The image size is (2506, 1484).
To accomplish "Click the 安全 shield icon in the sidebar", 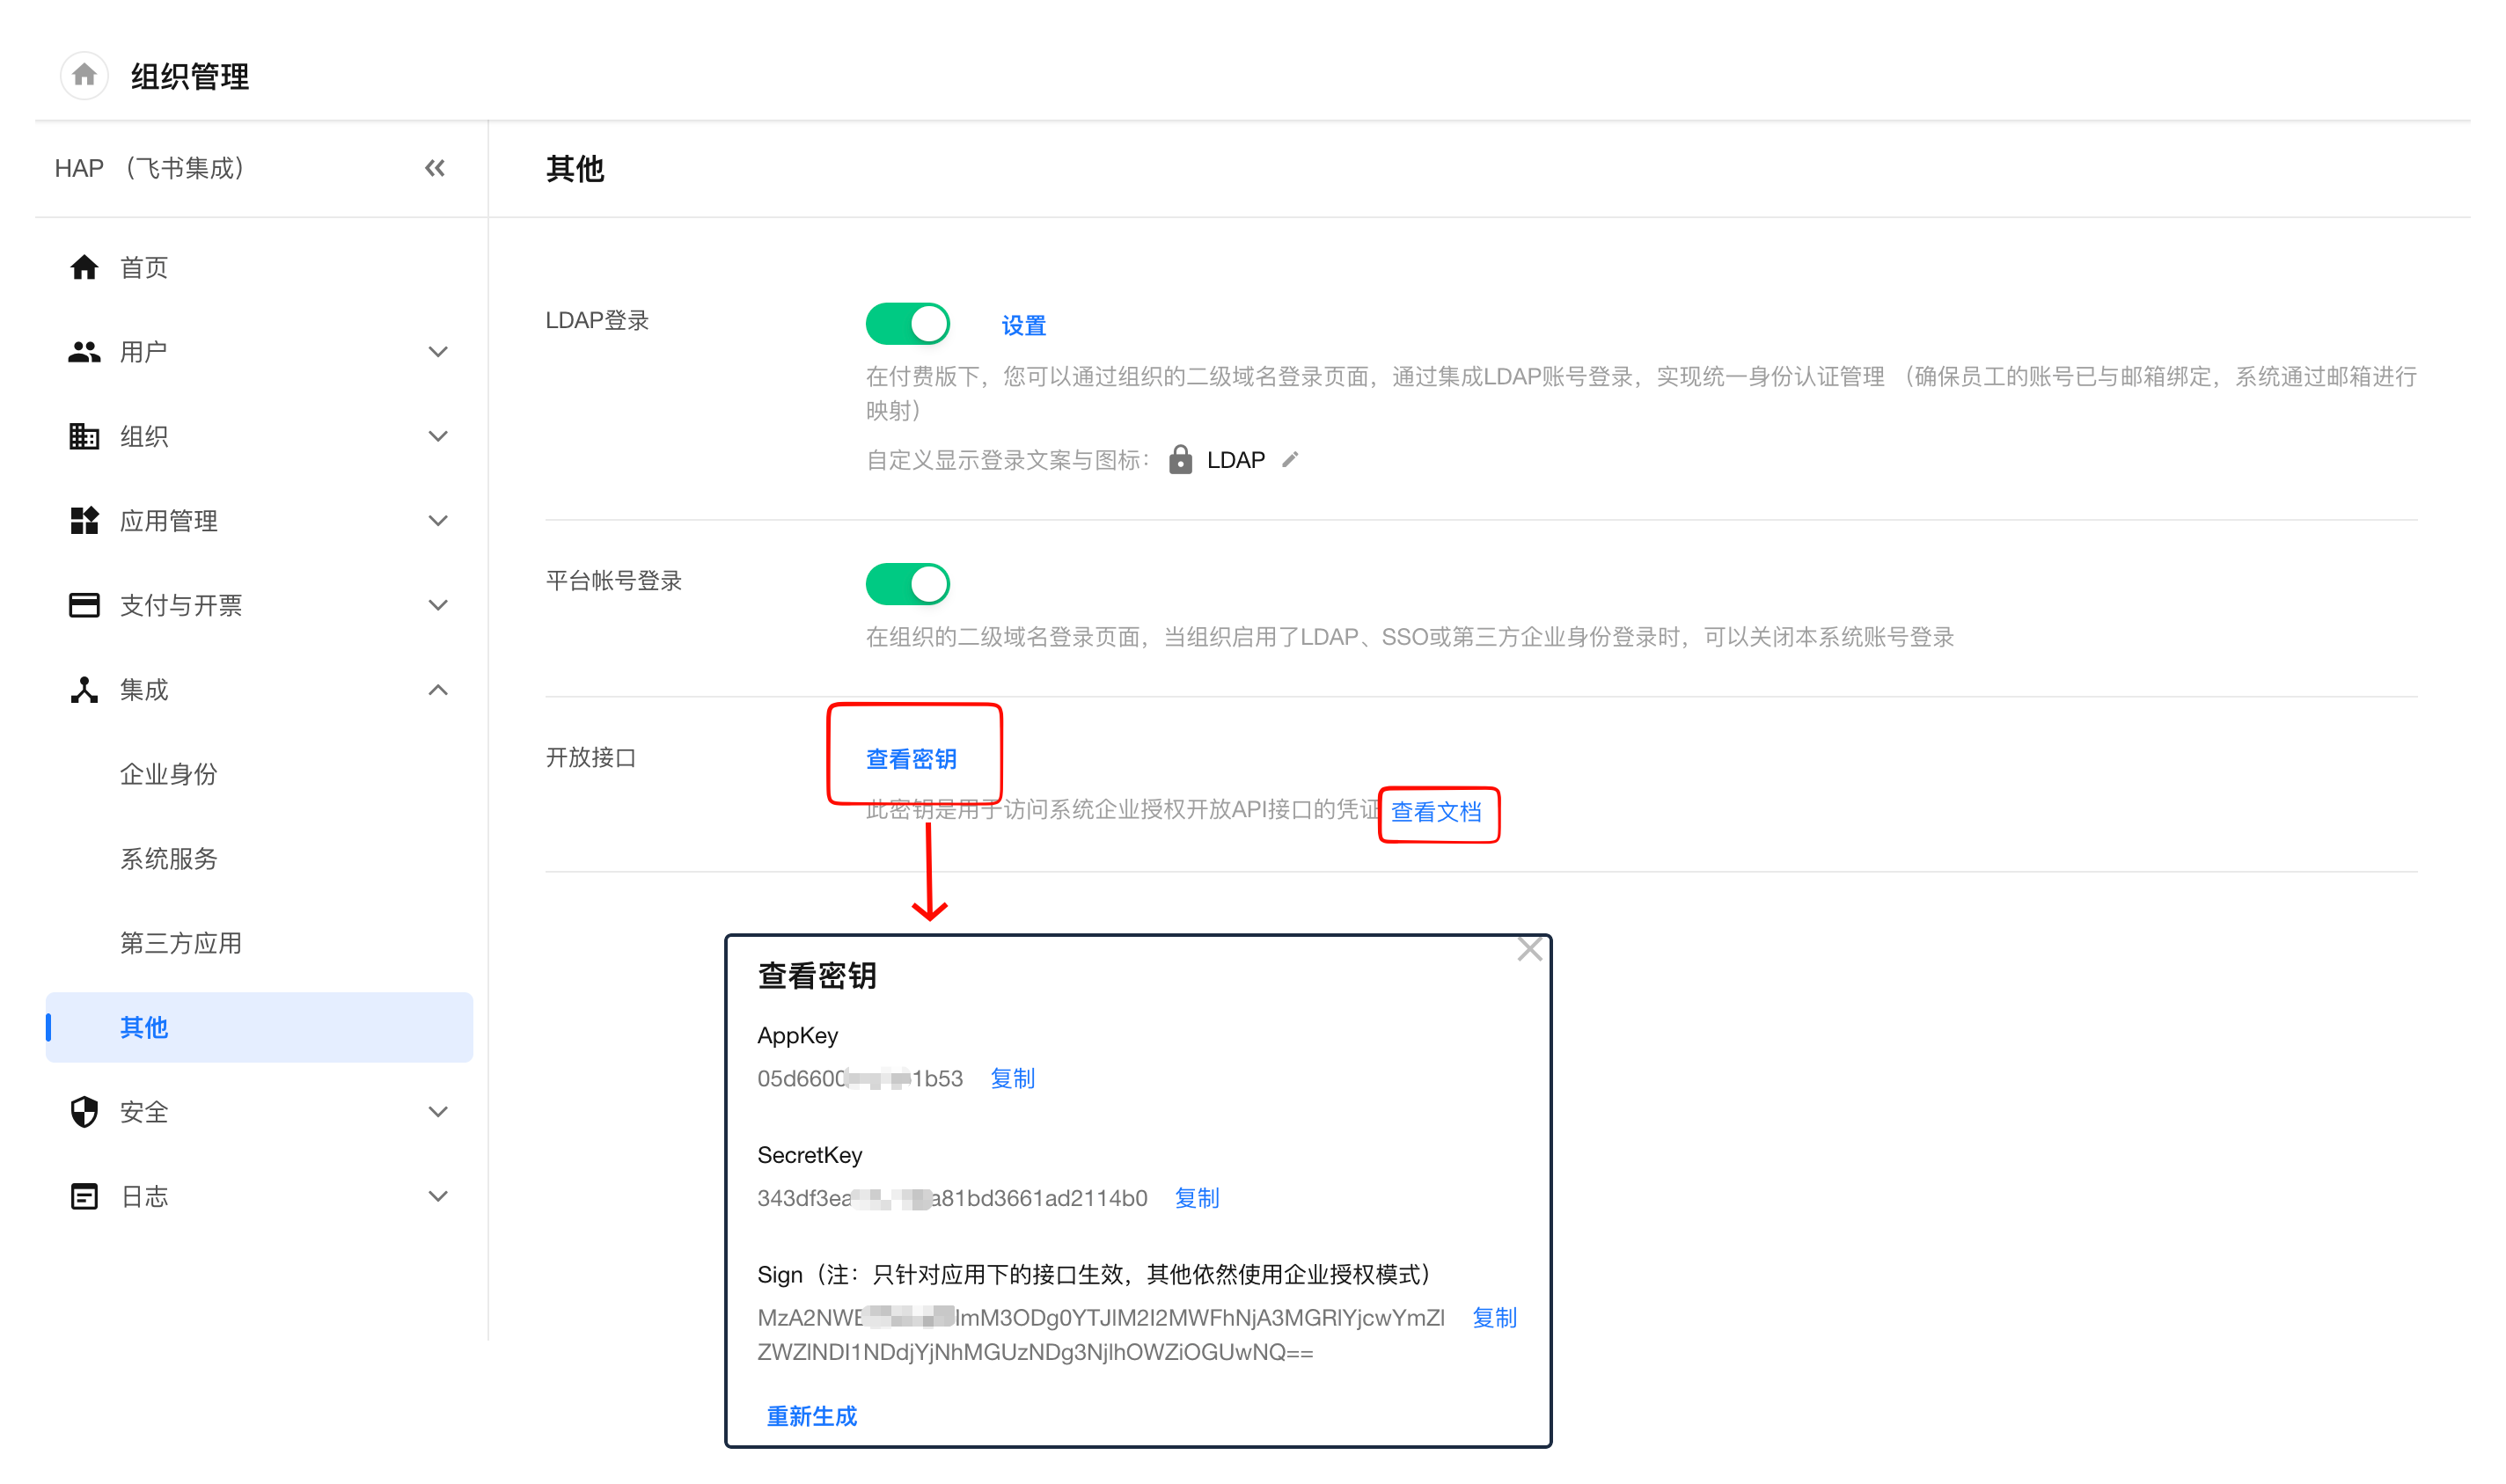I will (x=84, y=1112).
